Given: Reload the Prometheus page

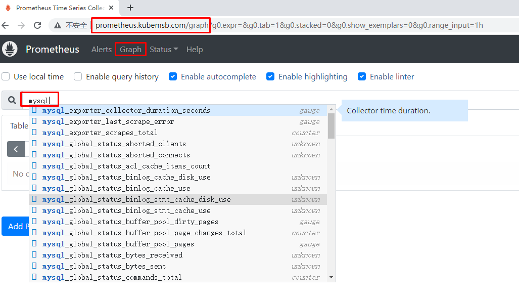Looking at the screenshot, I should pos(37,25).
